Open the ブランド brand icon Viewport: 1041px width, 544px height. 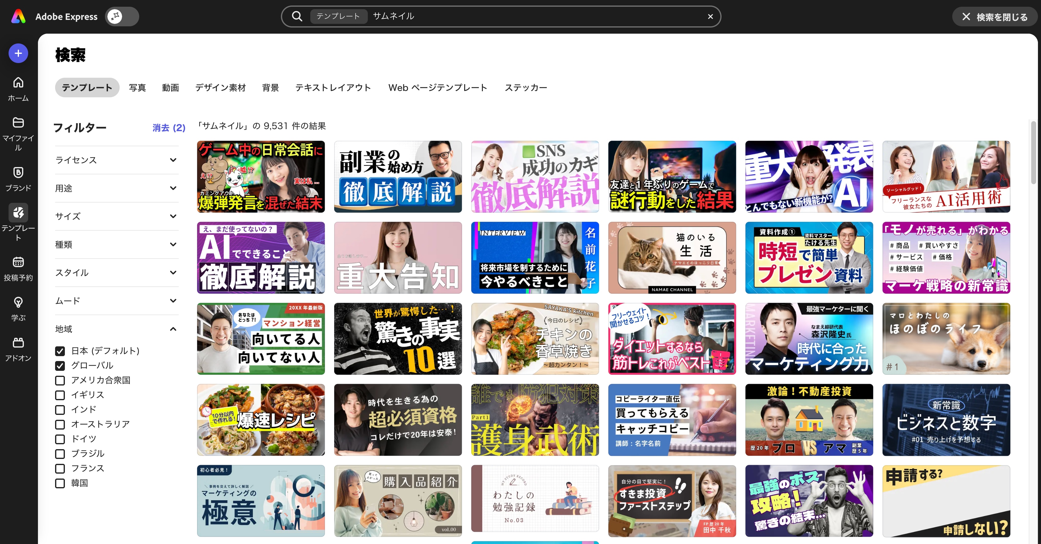pos(18,173)
